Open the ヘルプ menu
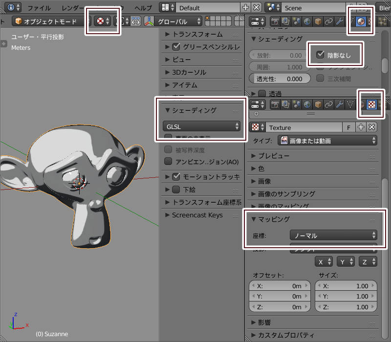Screen dimensions: 391x342 click(x=143, y=8)
